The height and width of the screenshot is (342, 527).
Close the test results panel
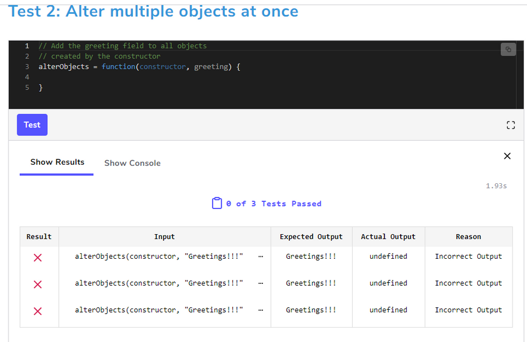coord(507,156)
